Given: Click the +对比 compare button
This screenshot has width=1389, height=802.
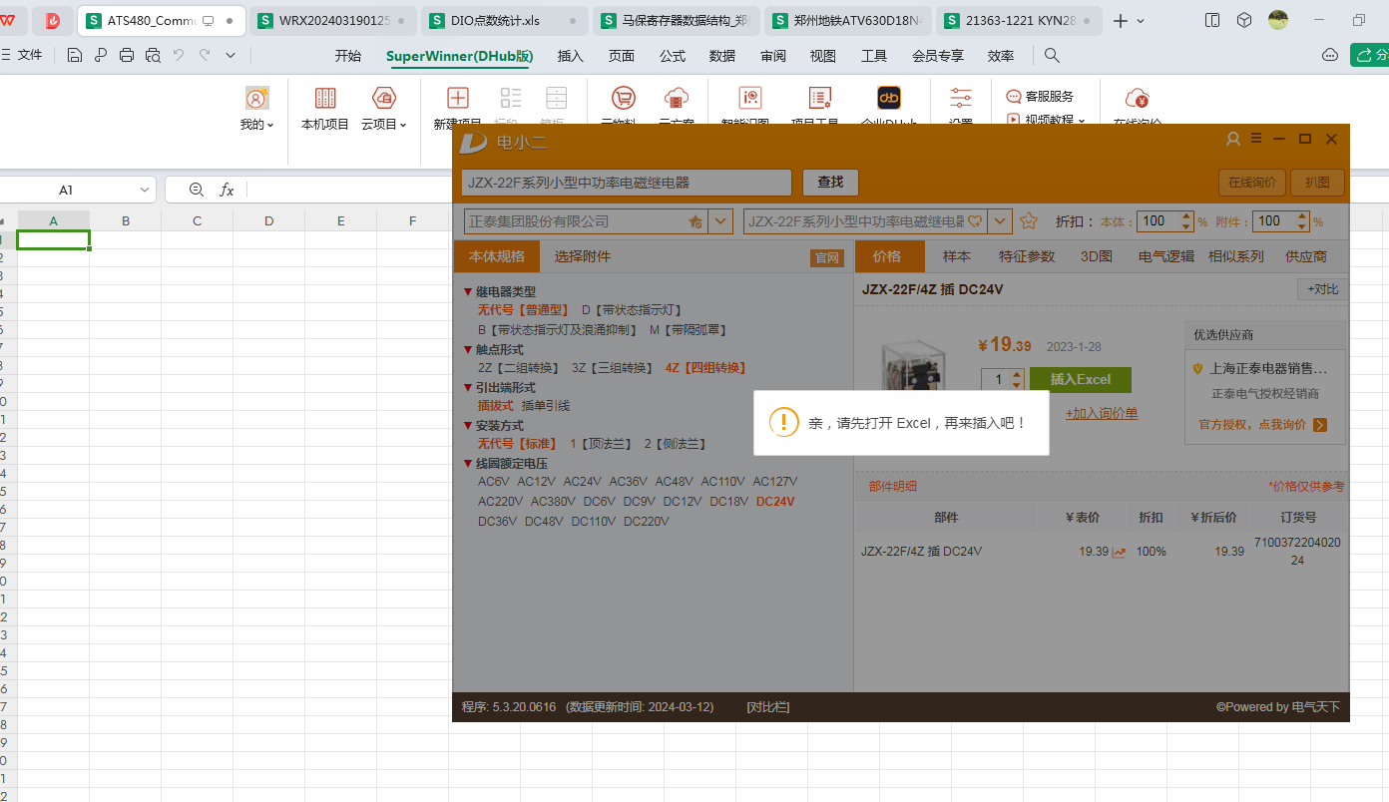Looking at the screenshot, I should pyautogui.click(x=1322, y=289).
